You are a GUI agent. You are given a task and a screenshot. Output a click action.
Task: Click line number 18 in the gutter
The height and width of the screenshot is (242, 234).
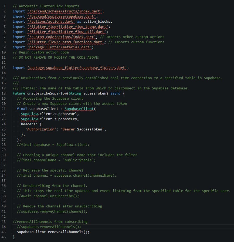pyautogui.click(x=5, y=93)
